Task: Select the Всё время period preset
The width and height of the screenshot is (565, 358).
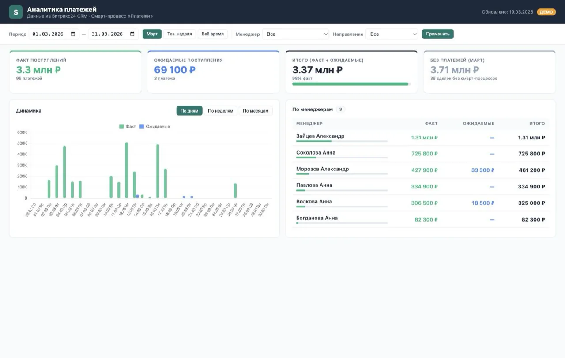Action: tap(213, 34)
